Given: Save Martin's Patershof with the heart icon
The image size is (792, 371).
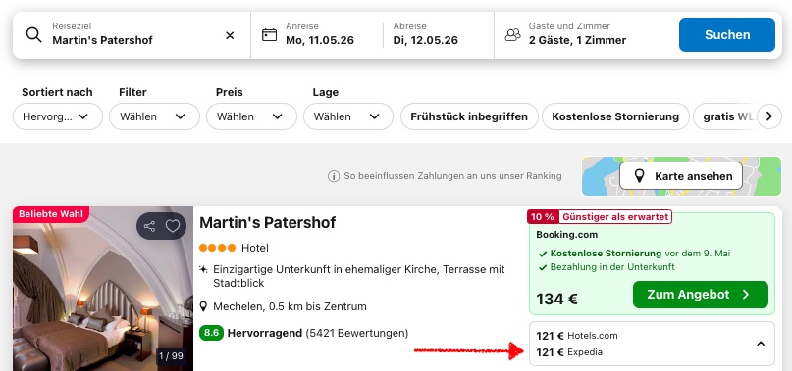Looking at the screenshot, I should pyautogui.click(x=173, y=226).
